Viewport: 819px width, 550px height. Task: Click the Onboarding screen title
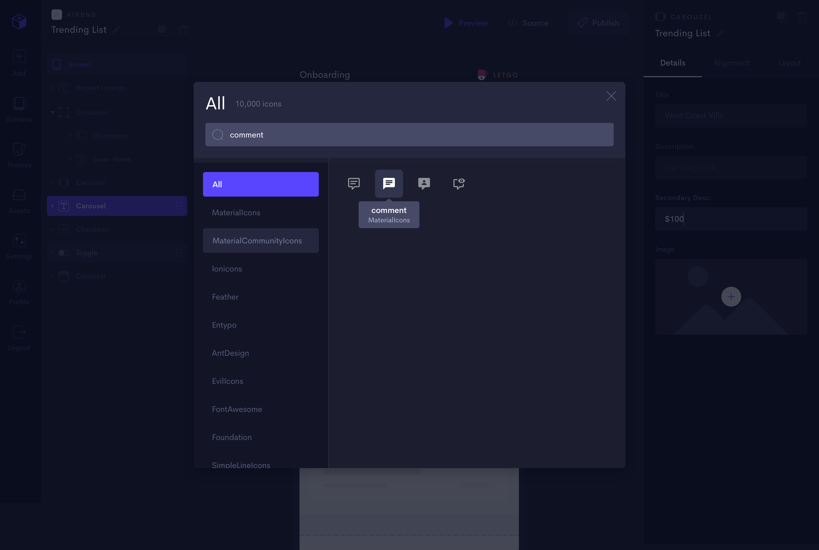pyautogui.click(x=325, y=75)
